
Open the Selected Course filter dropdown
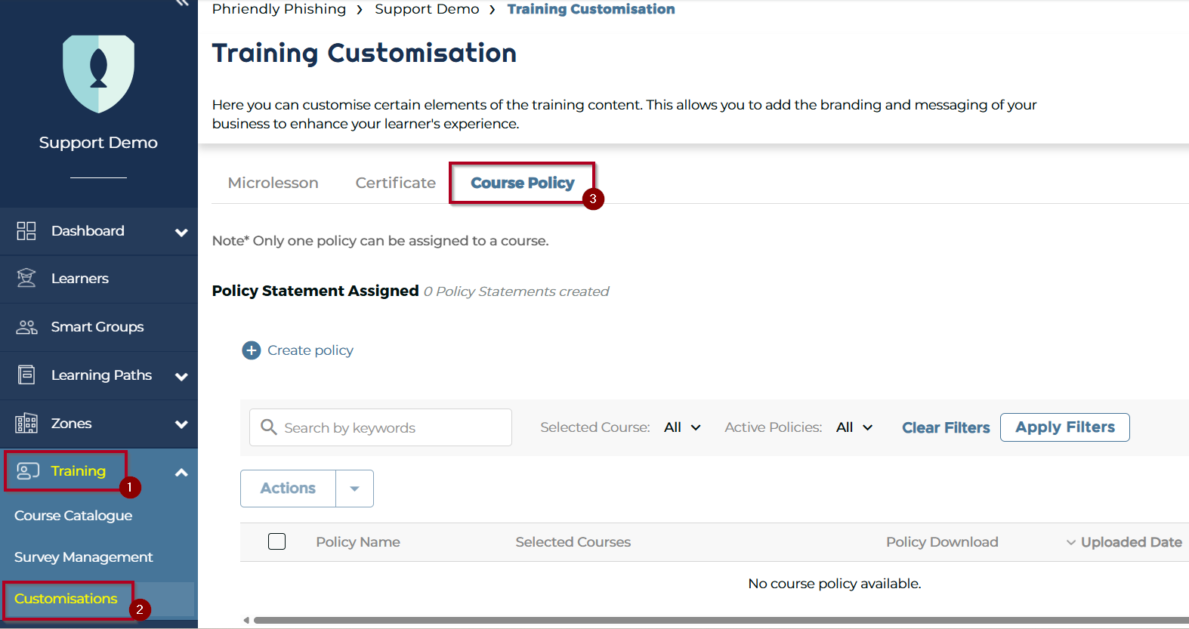pyautogui.click(x=682, y=427)
